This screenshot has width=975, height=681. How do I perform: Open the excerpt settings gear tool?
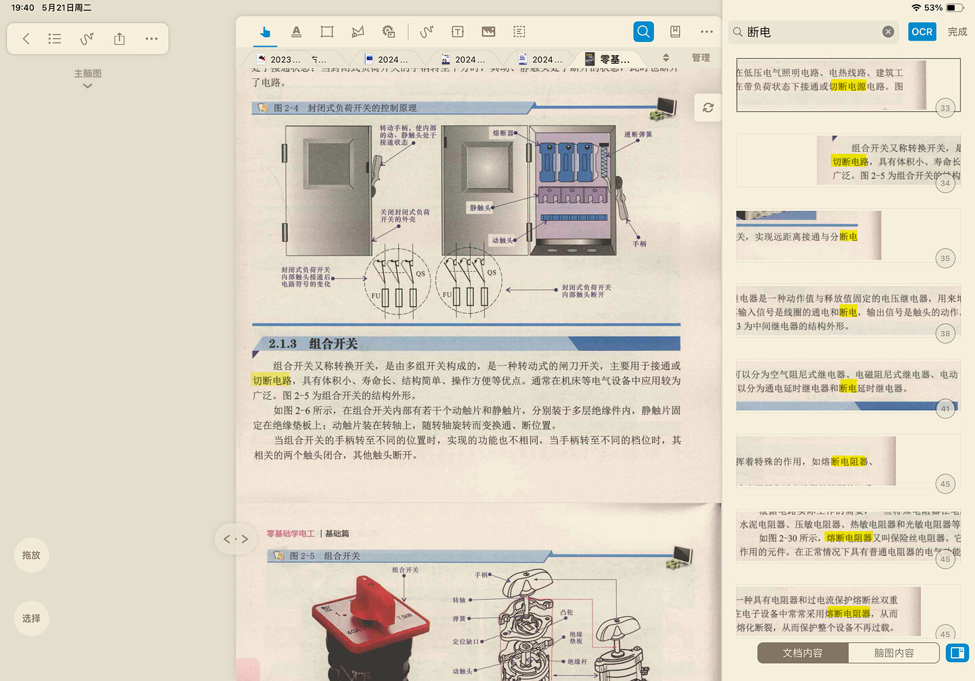tap(389, 32)
